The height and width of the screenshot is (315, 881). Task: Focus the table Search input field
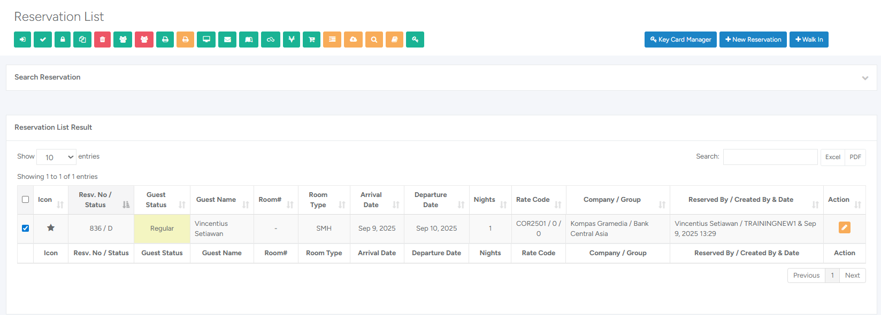pyautogui.click(x=770, y=157)
